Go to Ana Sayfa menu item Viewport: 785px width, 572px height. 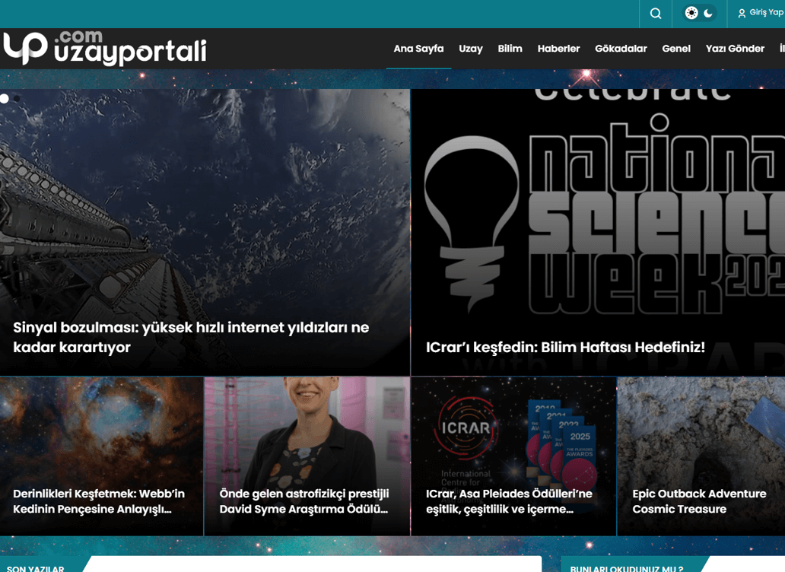coord(418,49)
